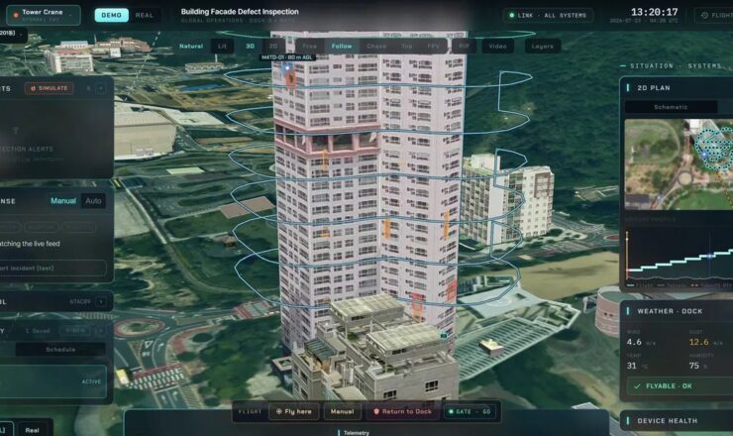Image resolution: width=733 pixels, height=436 pixels.
Task: Click the Building Facade Defect Inspection title
Action: tap(240, 12)
